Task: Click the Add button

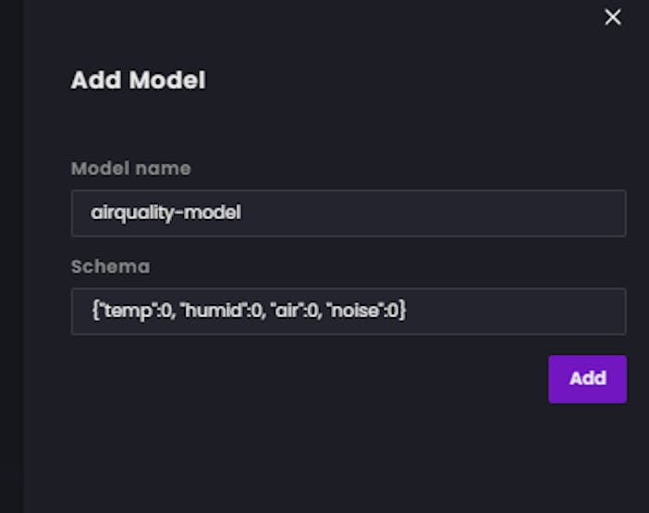Action: [x=587, y=379]
